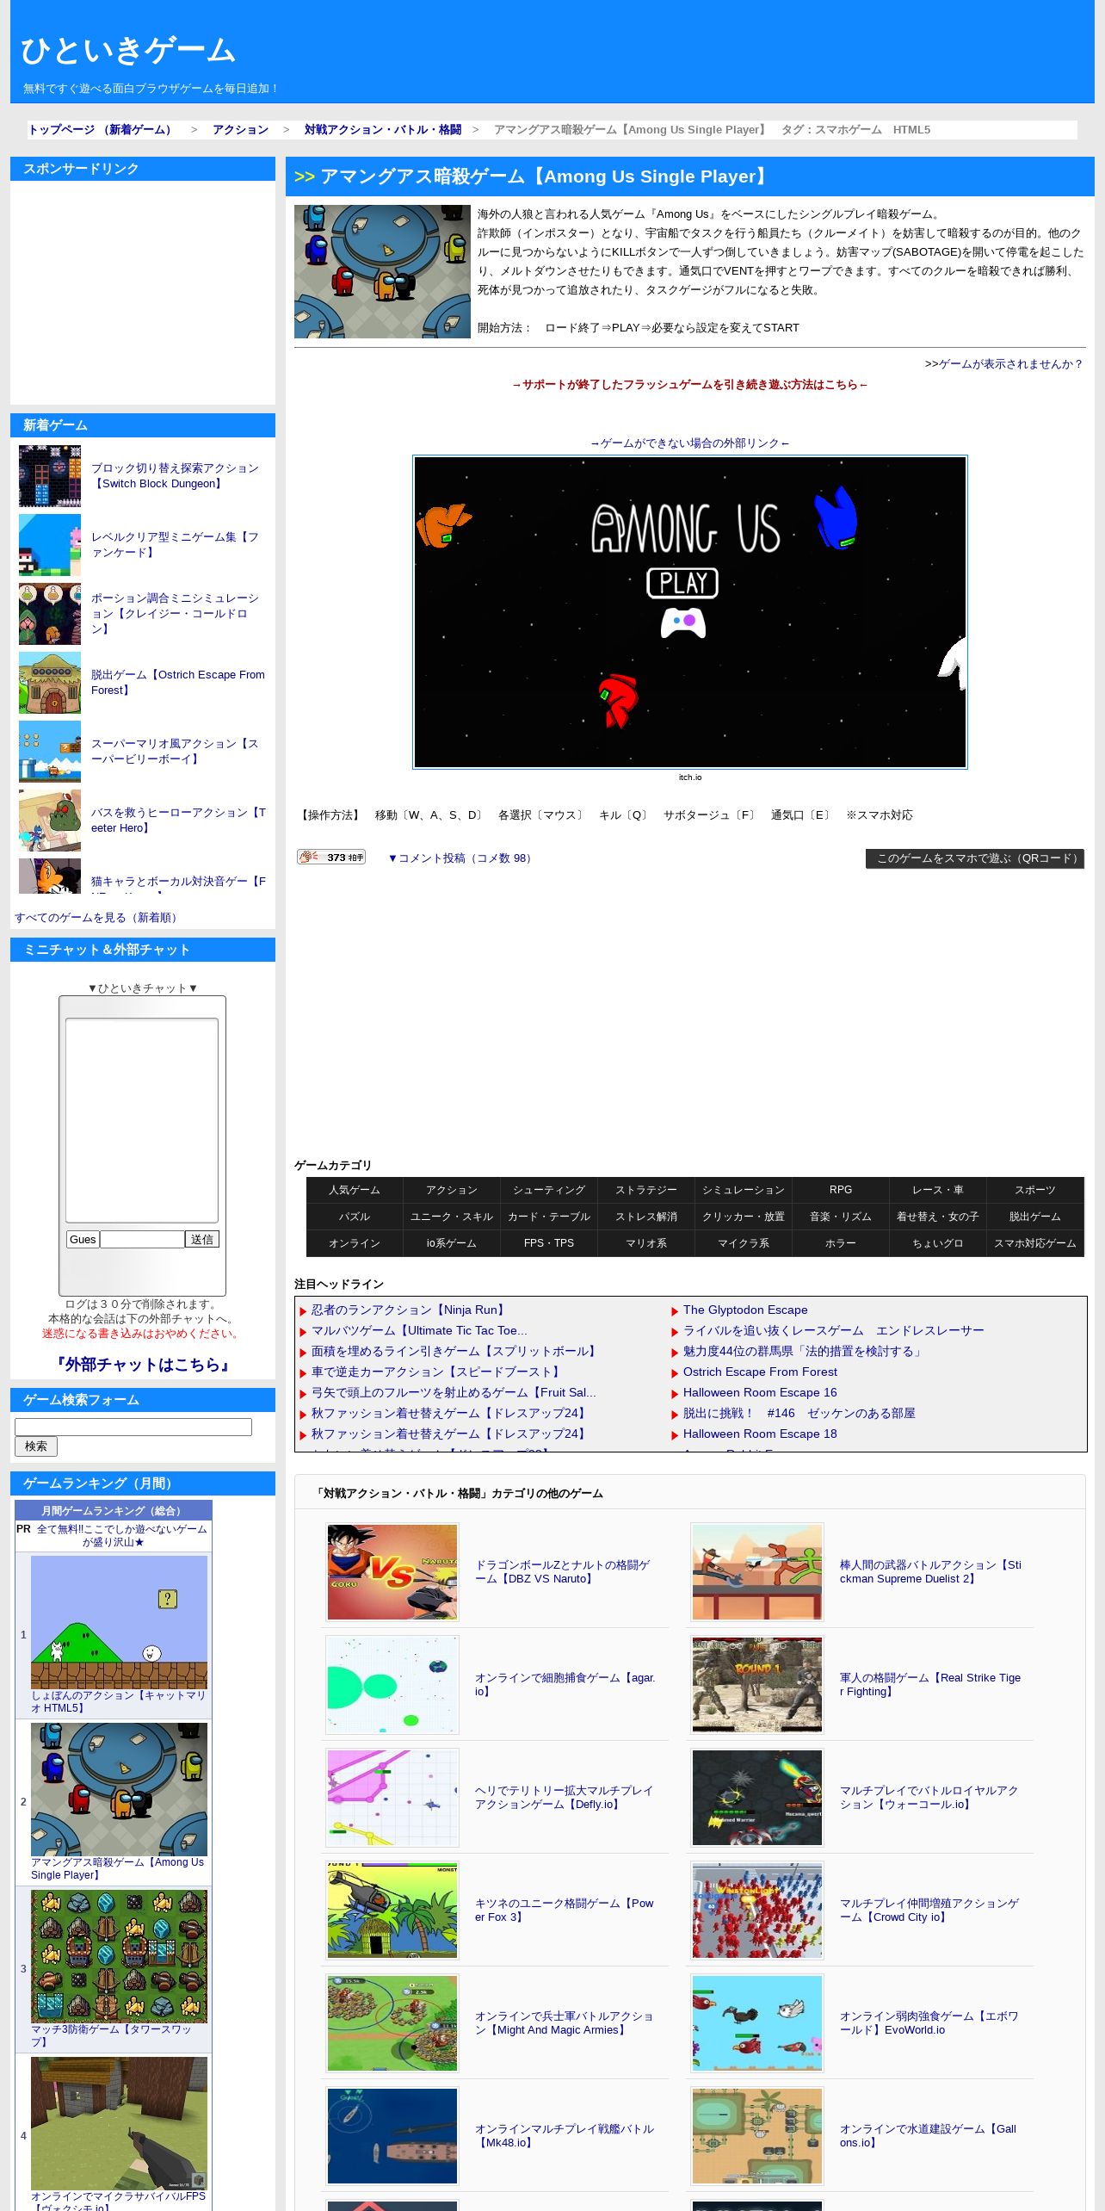Screen dimensions: 1105x2211
Task: Open the Mk48.io game thumbnail
Action: 392,2136
